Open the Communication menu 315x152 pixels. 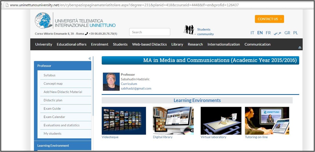coord(257,44)
